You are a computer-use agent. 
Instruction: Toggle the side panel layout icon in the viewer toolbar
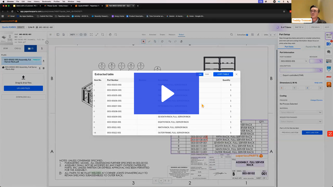(x=58, y=35)
